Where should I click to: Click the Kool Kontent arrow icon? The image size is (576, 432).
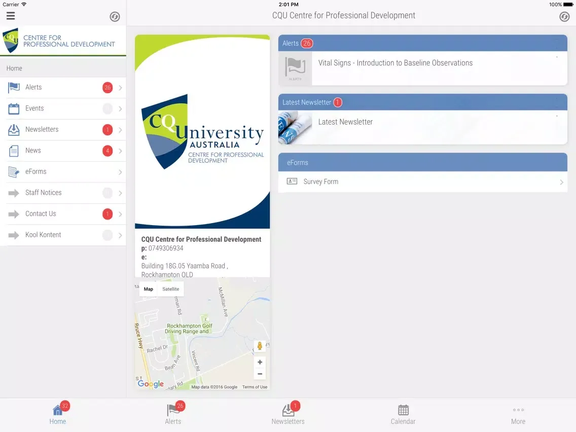coord(14,235)
